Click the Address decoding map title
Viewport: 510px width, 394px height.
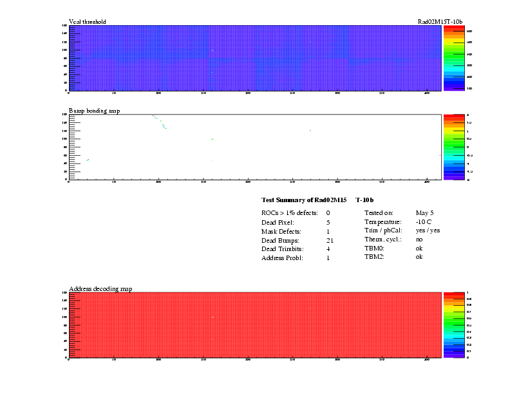click(x=100, y=289)
